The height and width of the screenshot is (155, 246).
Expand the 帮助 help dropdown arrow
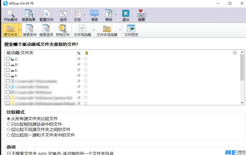point(116,15)
